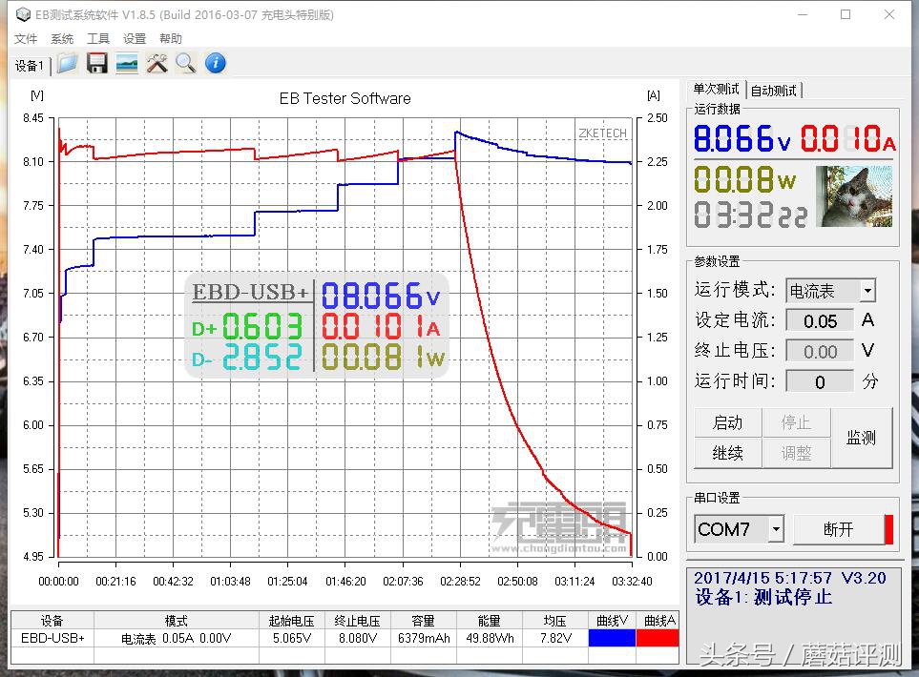The height and width of the screenshot is (677, 919).
Task: Click the 设定电流 input field
Action: pyautogui.click(x=820, y=321)
